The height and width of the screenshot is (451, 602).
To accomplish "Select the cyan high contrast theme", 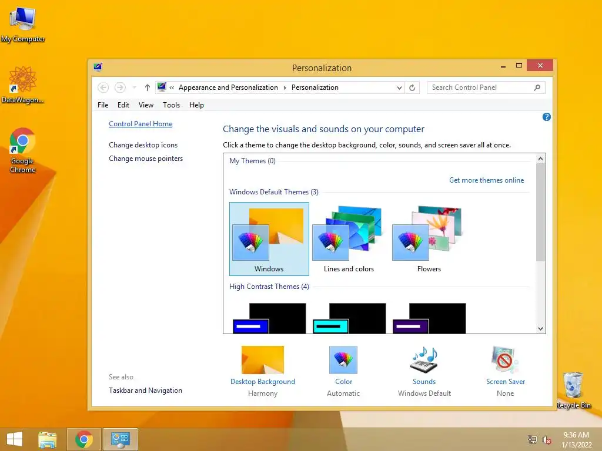I will coord(349,318).
